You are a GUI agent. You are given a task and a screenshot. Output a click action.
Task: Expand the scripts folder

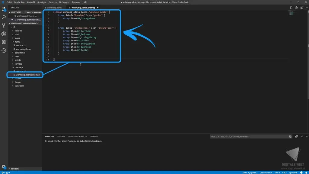click(x=18, y=60)
